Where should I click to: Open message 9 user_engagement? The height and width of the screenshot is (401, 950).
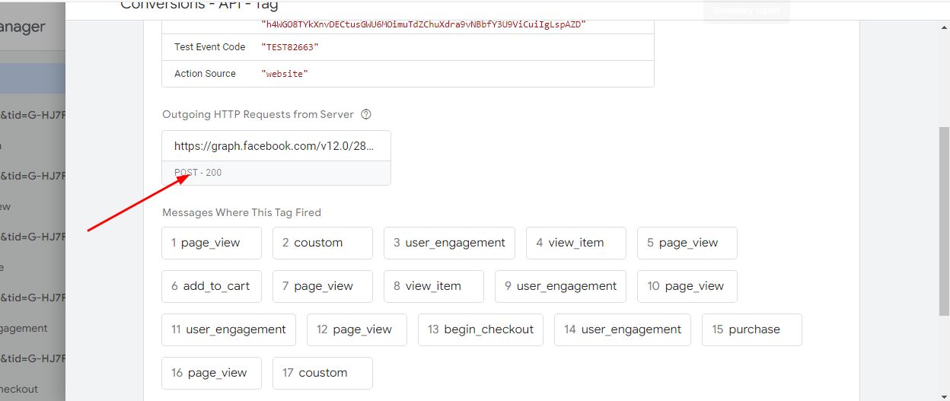point(560,286)
